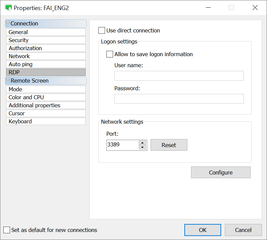
Task: Focus the Password input field
Action: coord(179,99)
